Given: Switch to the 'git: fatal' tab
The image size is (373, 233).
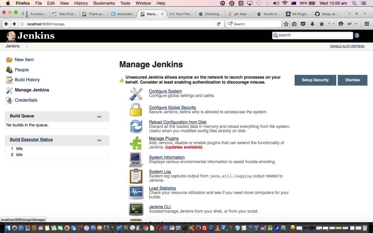Looking at the screenshot, I should point(239,14).
